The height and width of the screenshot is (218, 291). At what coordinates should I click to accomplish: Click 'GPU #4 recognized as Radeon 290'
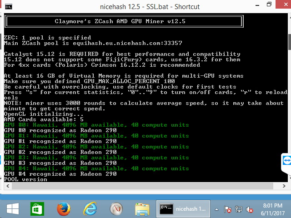point(60,174)
